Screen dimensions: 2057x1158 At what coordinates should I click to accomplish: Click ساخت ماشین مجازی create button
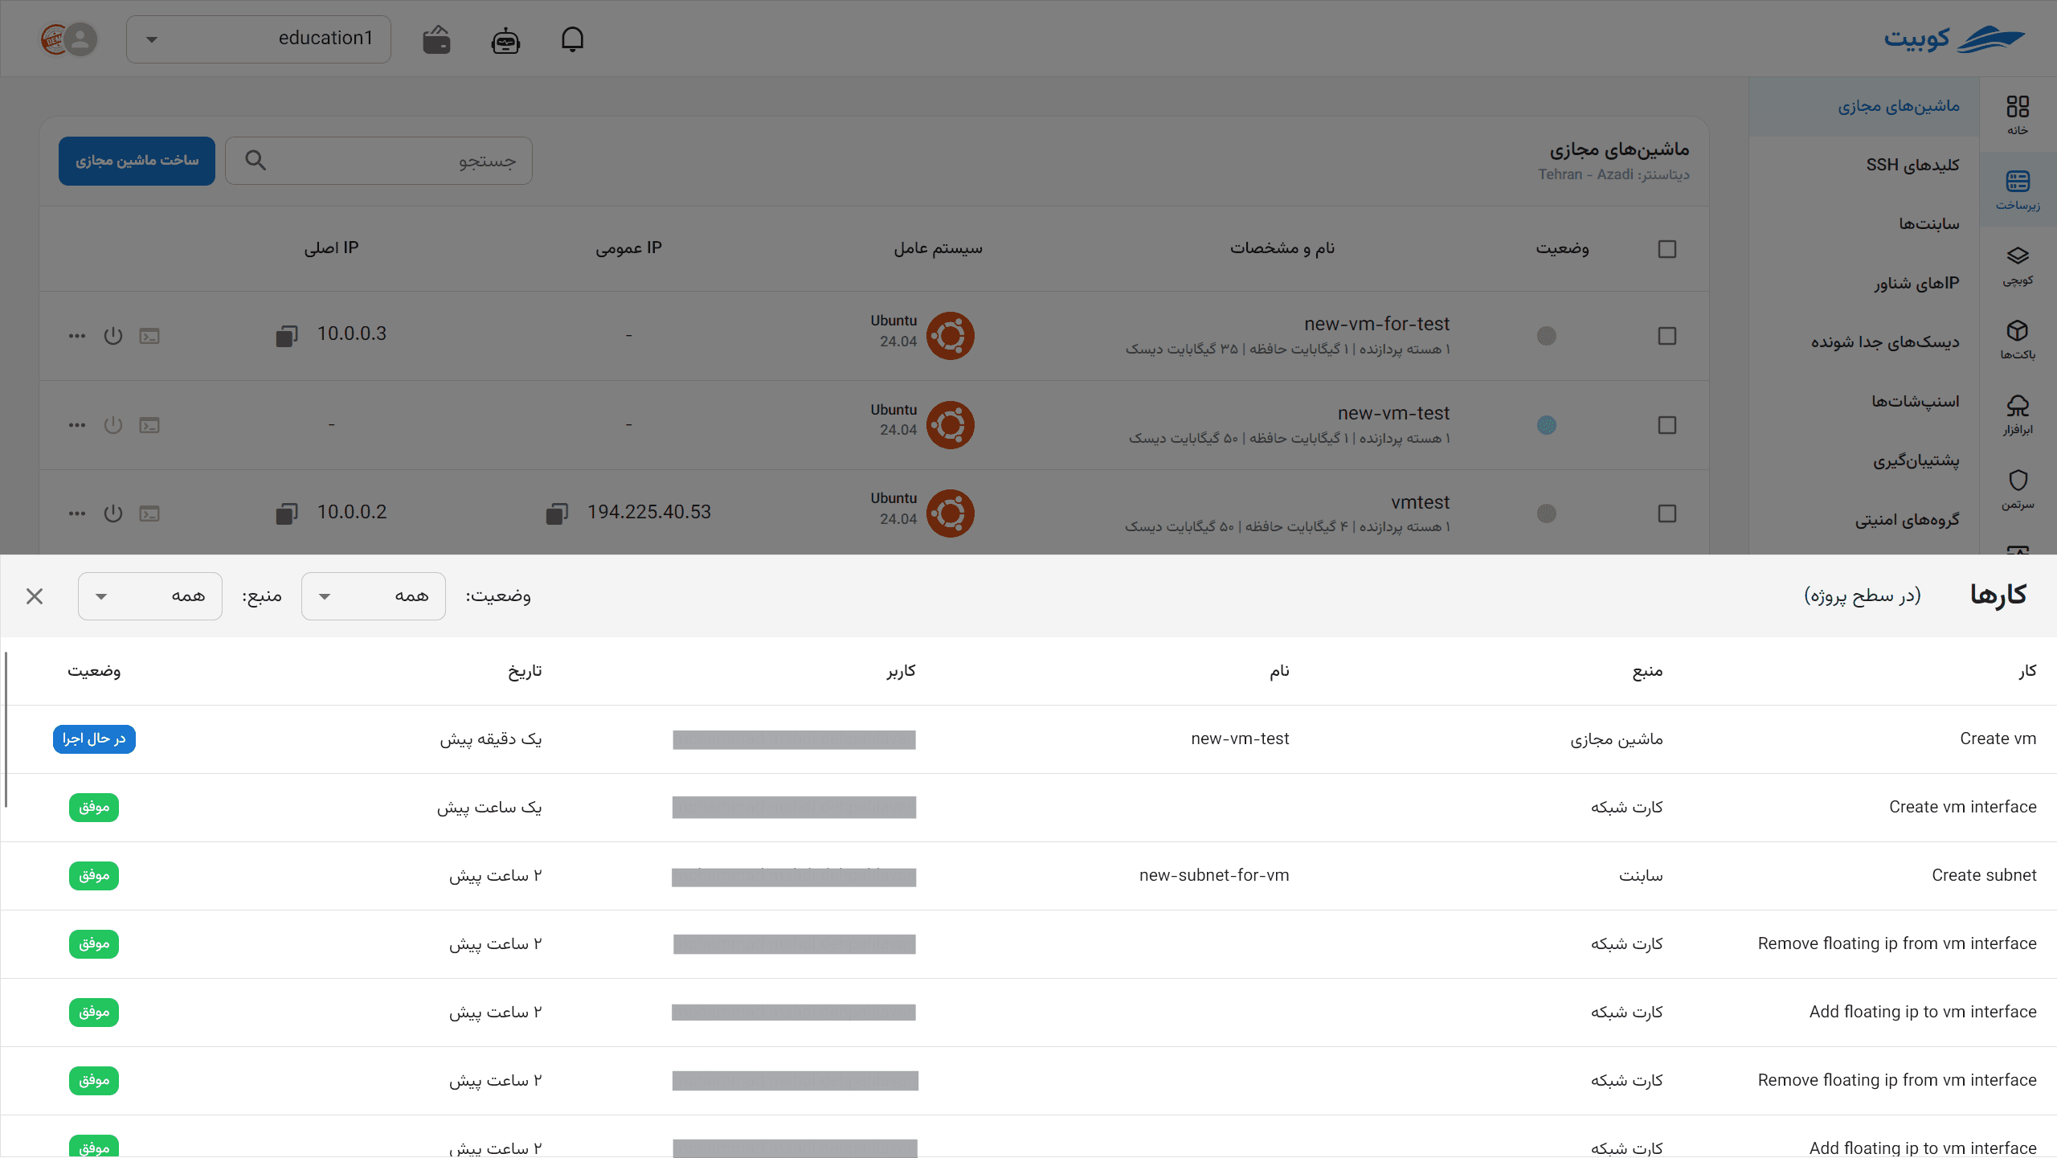(x=137, y=161)
